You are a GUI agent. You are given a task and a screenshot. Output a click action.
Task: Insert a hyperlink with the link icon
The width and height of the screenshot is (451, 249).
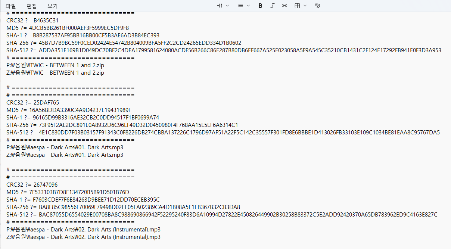point(284,6)
